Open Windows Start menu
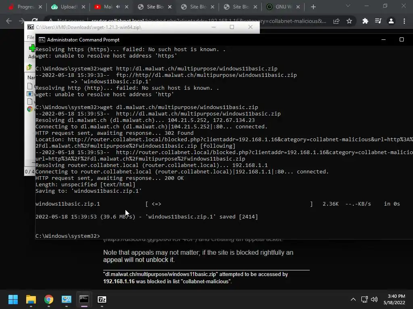 [x=13, y=299]
